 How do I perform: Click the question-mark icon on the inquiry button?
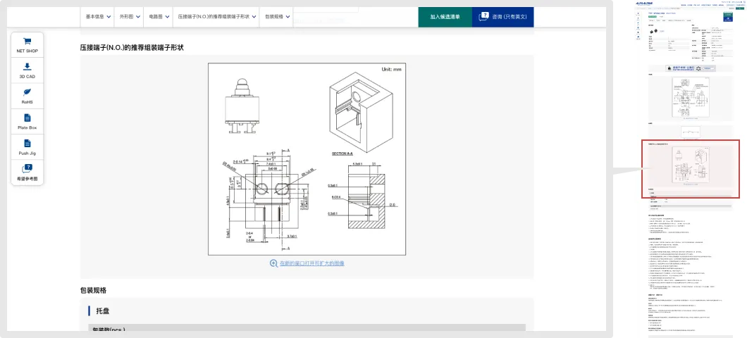(484, 15)
